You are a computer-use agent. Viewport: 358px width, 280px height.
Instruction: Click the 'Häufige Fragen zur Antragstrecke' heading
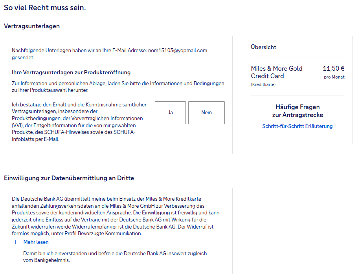297,111
